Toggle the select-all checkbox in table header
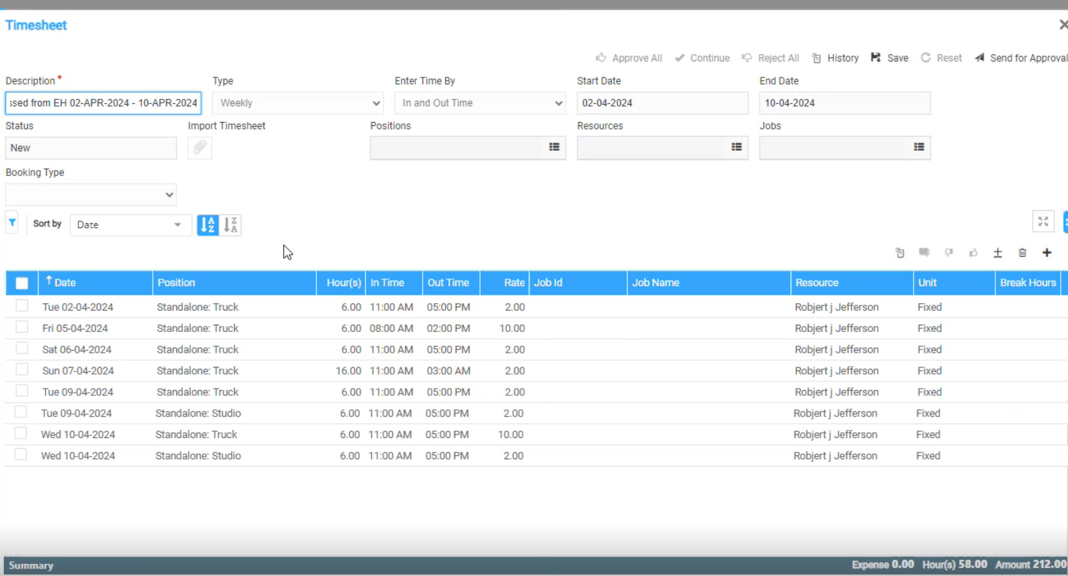Image resolution: width=1068 pixels, height=576 pixels. tap(22, 283)
